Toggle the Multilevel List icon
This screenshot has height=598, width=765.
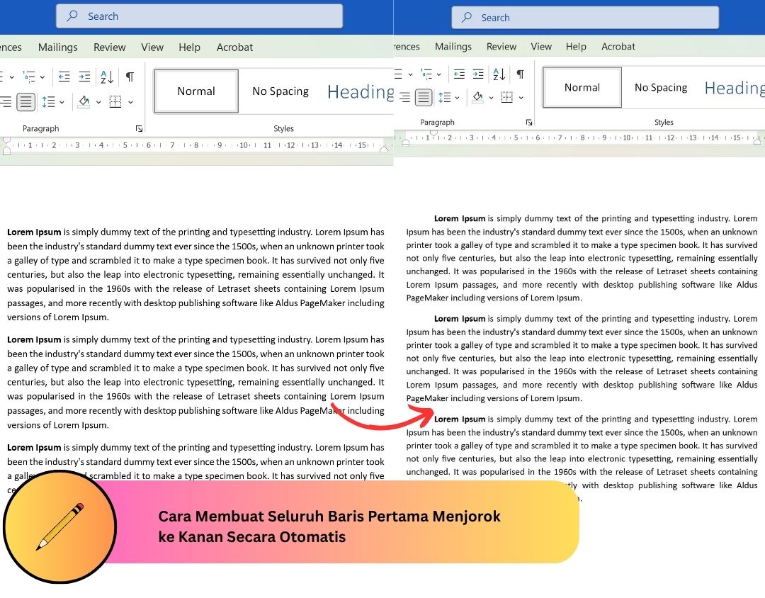pos(28,76)
